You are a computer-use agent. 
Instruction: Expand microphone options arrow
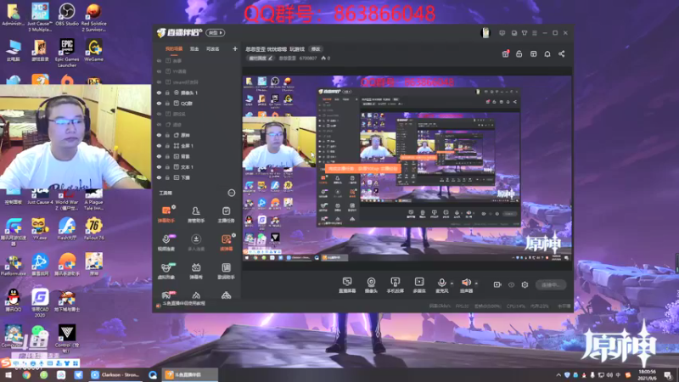[x=452, y=284]
